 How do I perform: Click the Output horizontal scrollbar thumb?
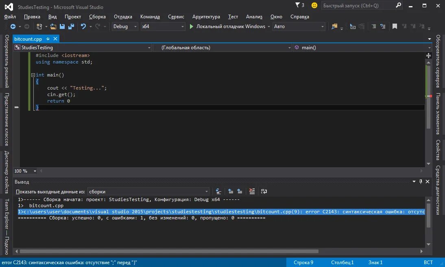(x=169, y=252)
